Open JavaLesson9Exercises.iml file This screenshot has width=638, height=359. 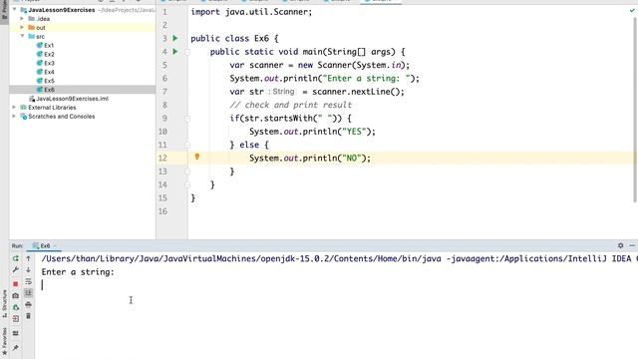(x=69, y=99)
